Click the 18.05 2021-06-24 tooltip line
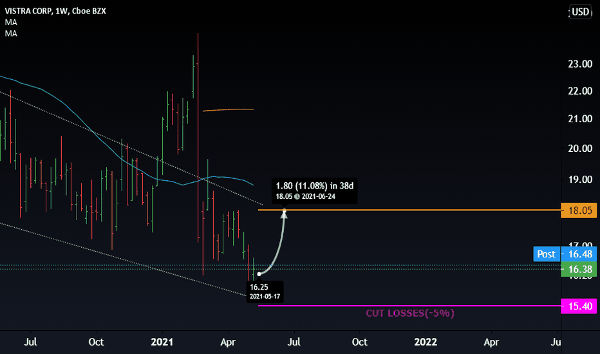 coord(305,197)
